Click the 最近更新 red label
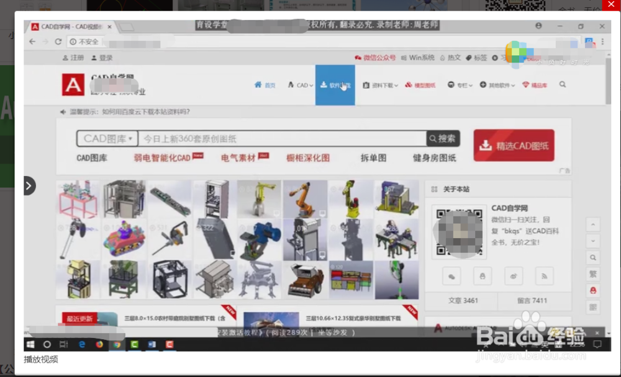The image size is (621, 377). point(79,319)
